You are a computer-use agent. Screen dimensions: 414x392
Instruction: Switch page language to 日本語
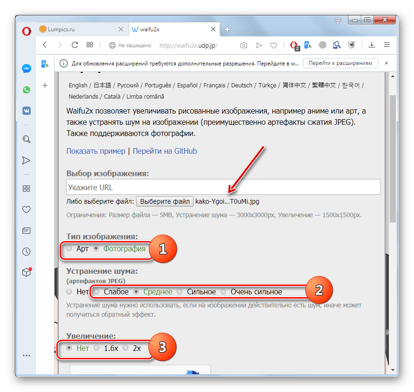103,85
